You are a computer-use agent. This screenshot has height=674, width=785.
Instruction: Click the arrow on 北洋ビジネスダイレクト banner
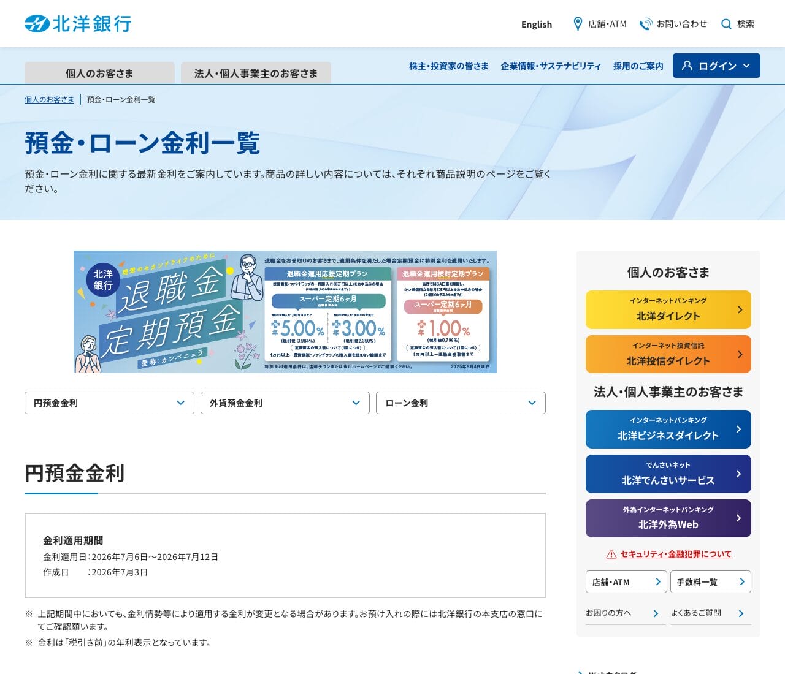pyautogui.click(x=738, y=429)
